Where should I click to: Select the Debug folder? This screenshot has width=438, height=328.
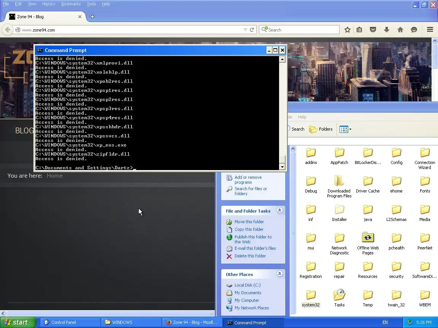(311, 184)
